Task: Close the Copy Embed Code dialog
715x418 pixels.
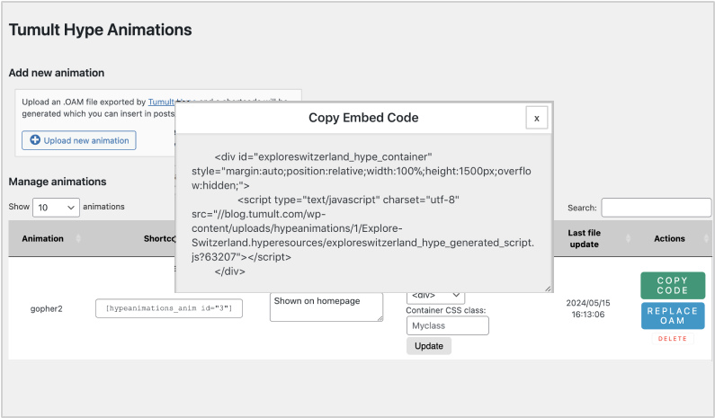Action: tap(536, 118)
